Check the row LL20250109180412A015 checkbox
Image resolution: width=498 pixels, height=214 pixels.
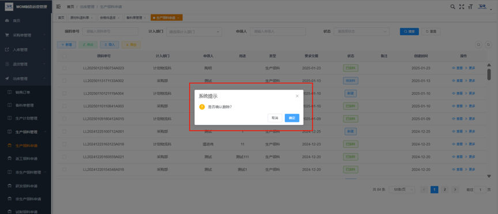point(65,119)
